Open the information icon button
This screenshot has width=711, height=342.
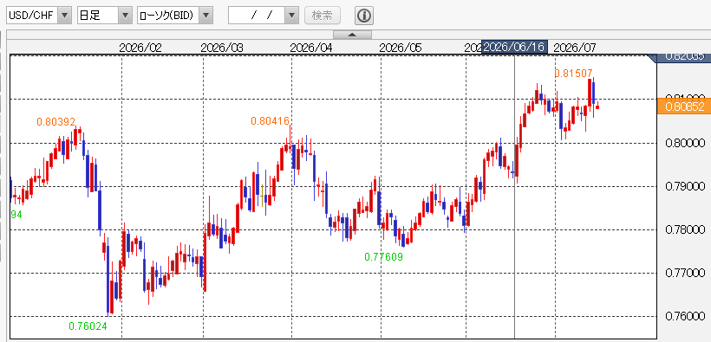click(x=363, y=16)
